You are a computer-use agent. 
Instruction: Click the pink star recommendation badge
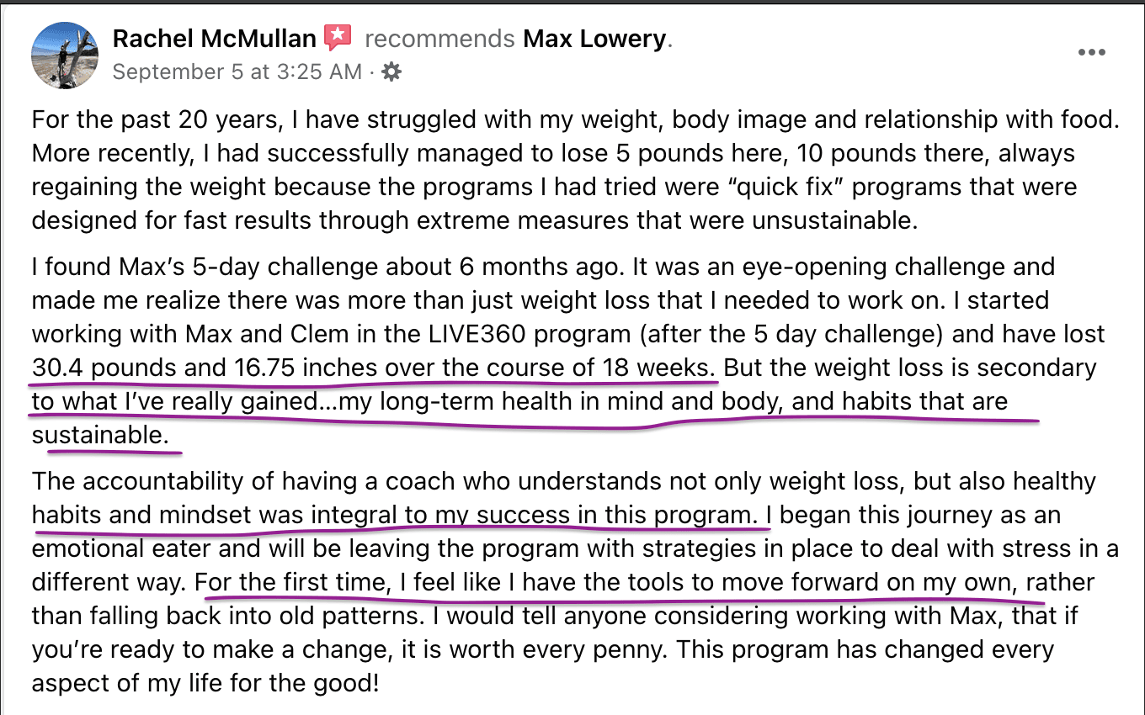pos(338,38)
